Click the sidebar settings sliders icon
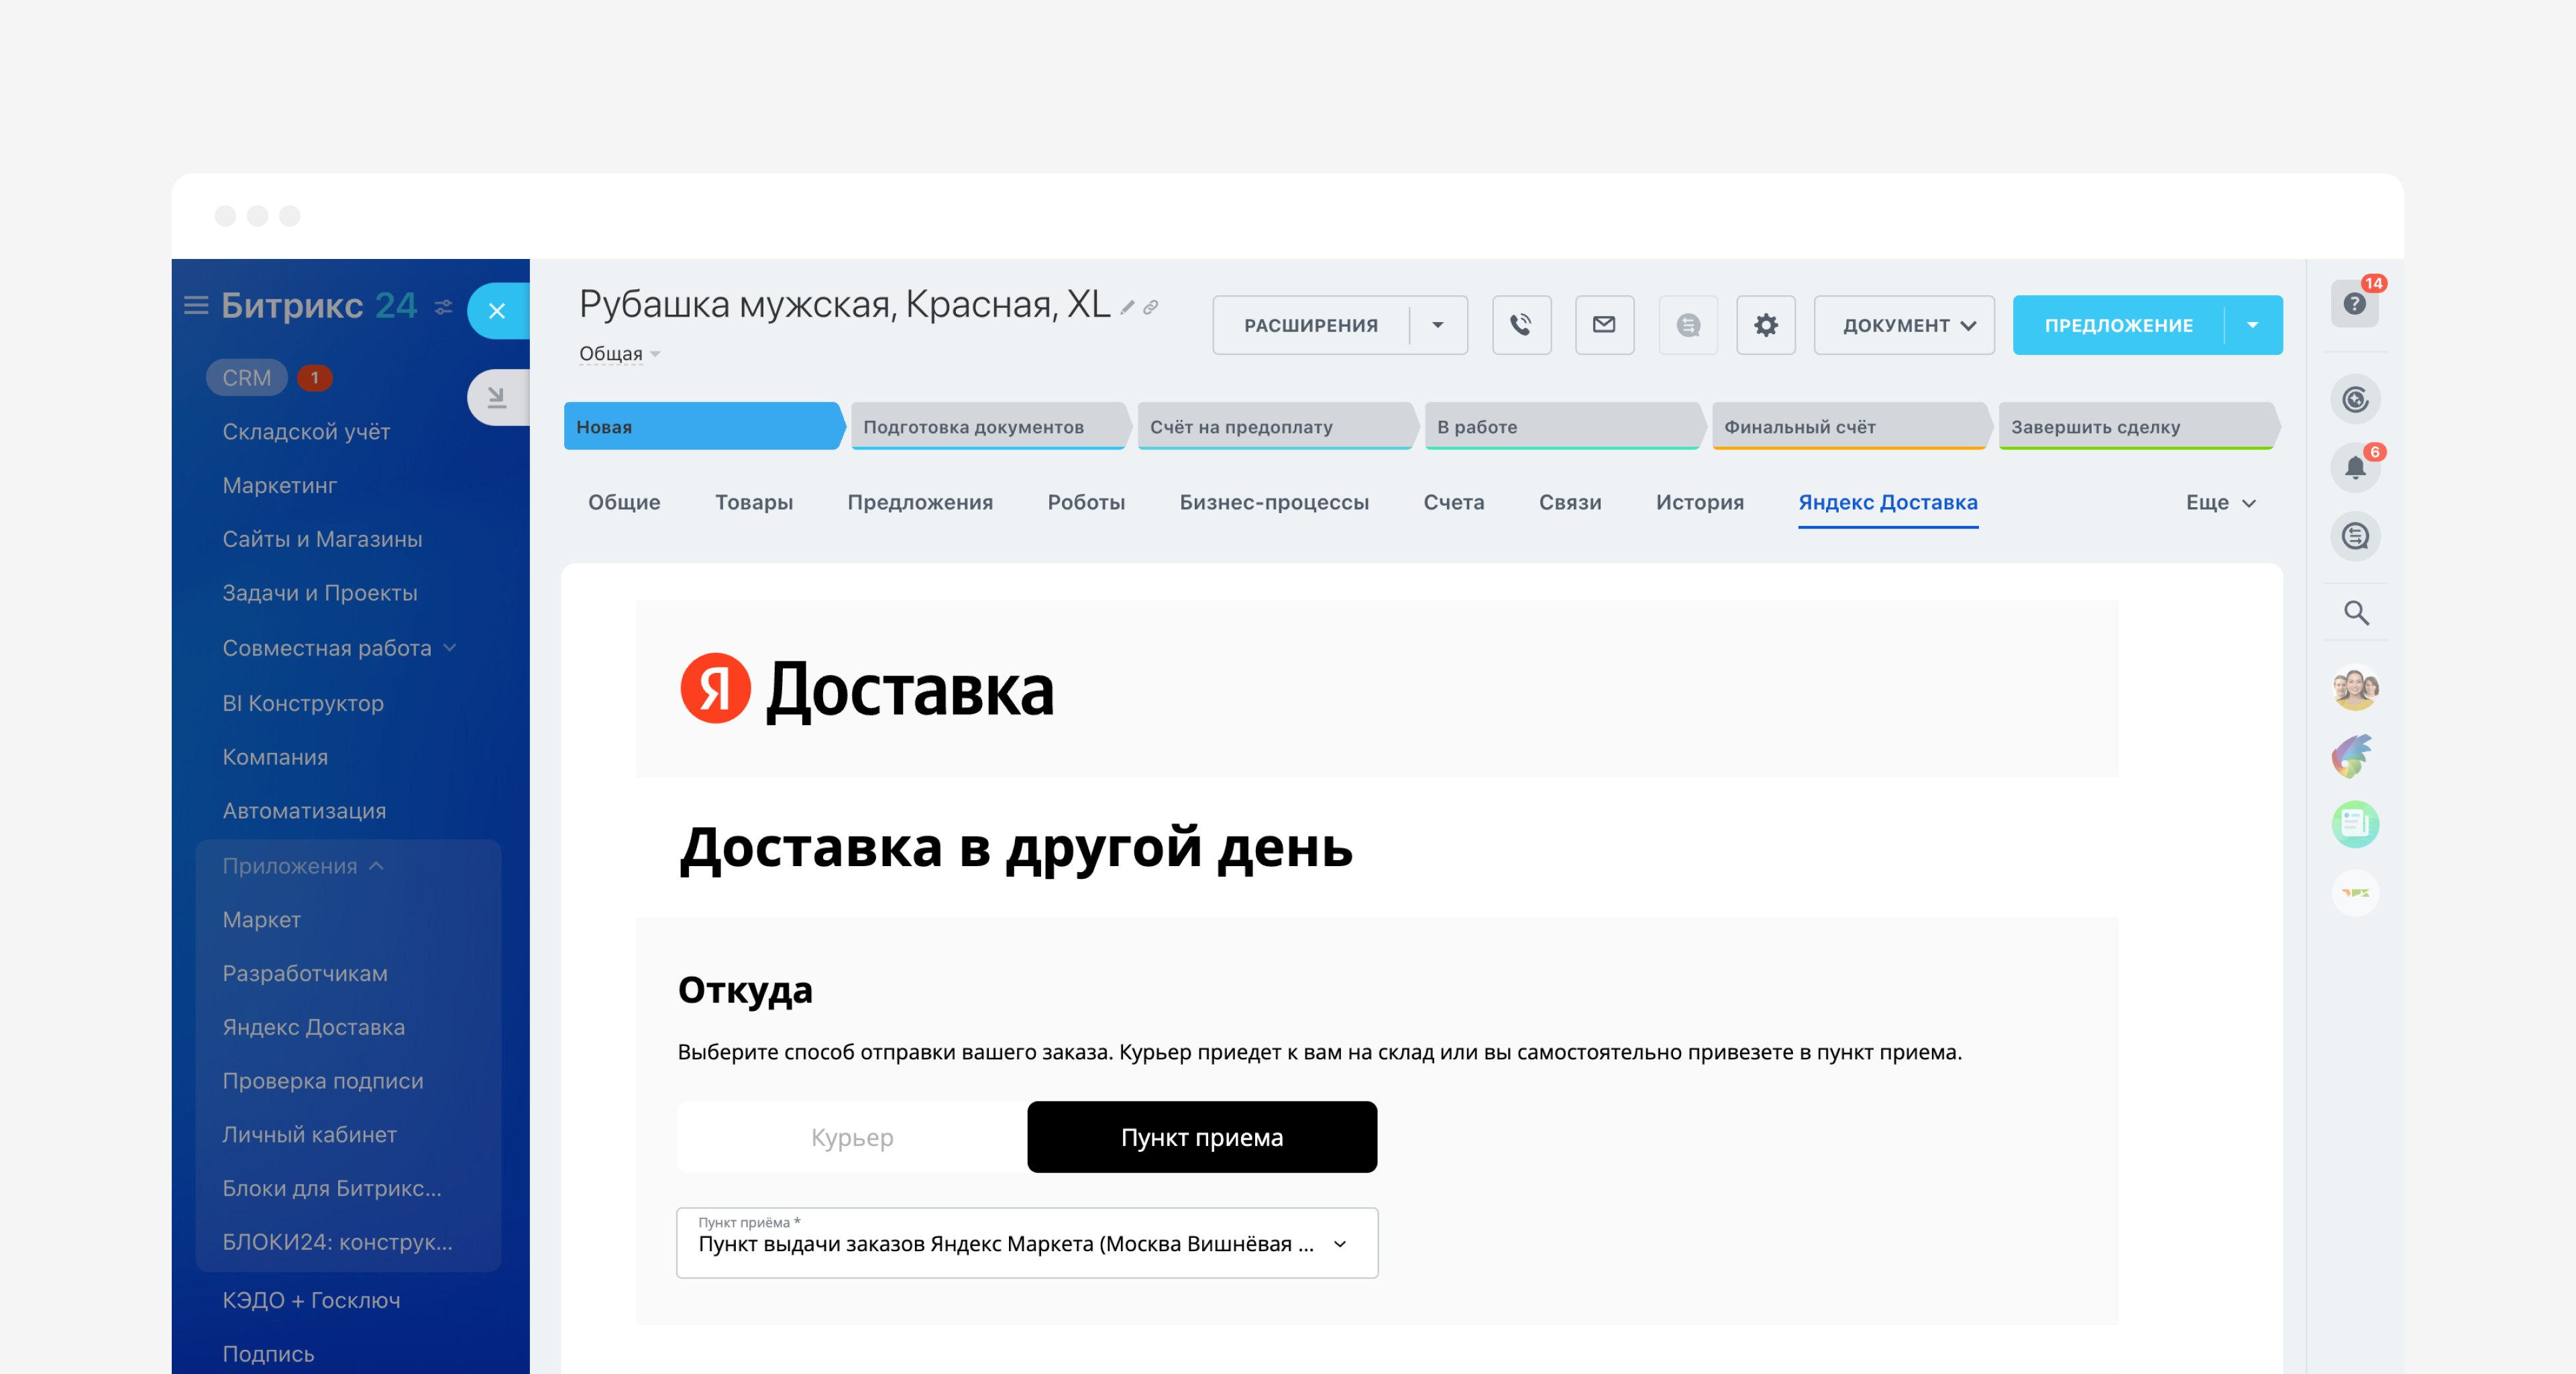 pos(443,307)
